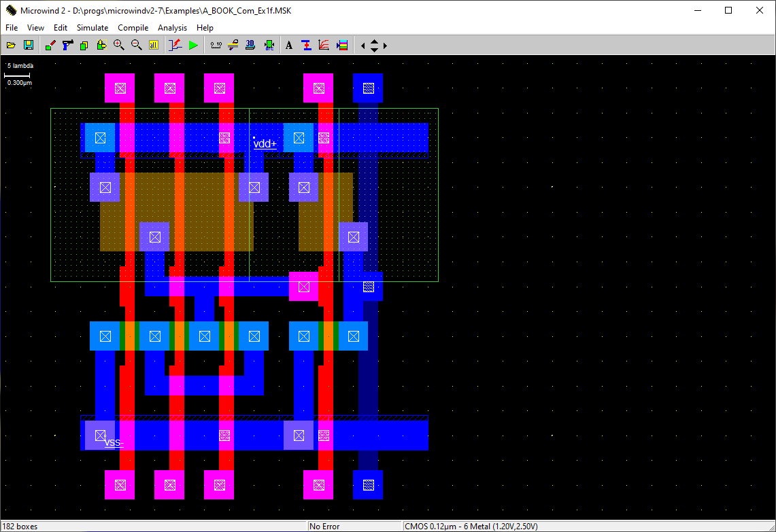Select the vdd+ label in layout
The image size is (776, 532).
pyautogui.click(x=265, y=144)
